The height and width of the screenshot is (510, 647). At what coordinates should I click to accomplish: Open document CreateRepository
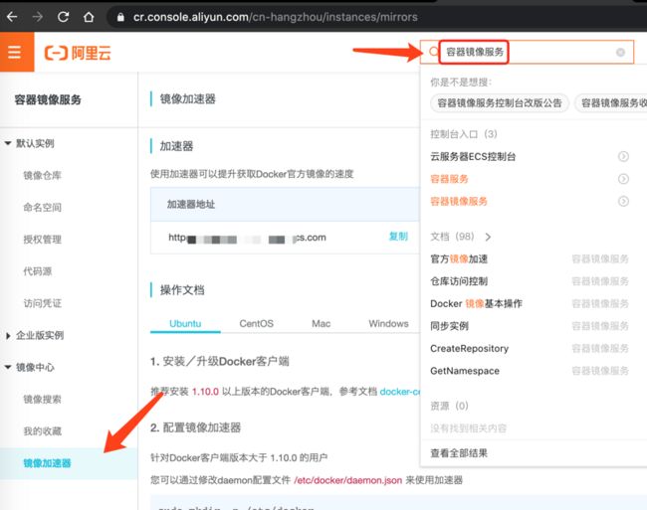(469, 349)
